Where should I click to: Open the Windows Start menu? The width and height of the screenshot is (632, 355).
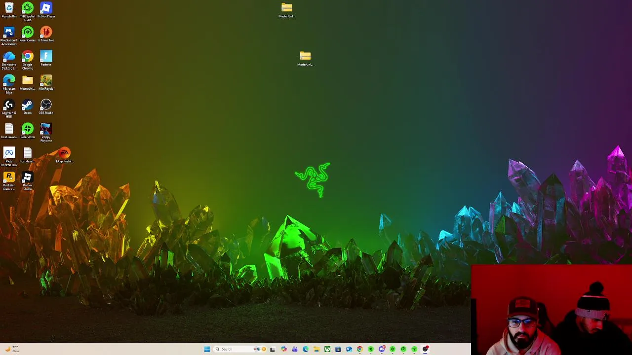[x=207, y=349]
